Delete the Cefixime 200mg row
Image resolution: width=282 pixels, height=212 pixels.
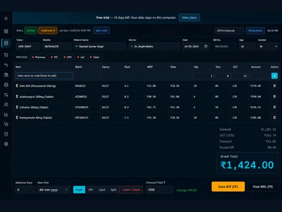point(275,107)
